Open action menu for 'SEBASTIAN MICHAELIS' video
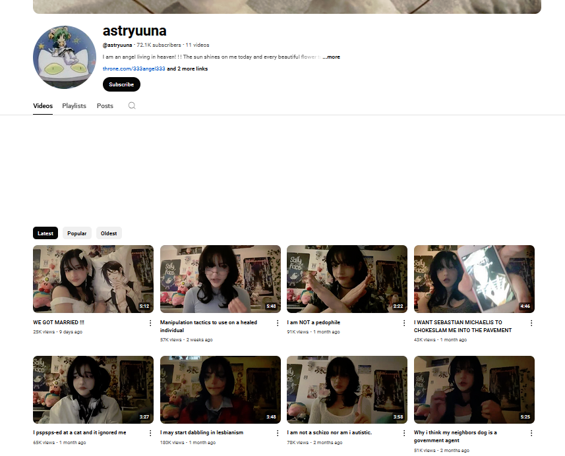565x456 pixels. coord(531,323)
